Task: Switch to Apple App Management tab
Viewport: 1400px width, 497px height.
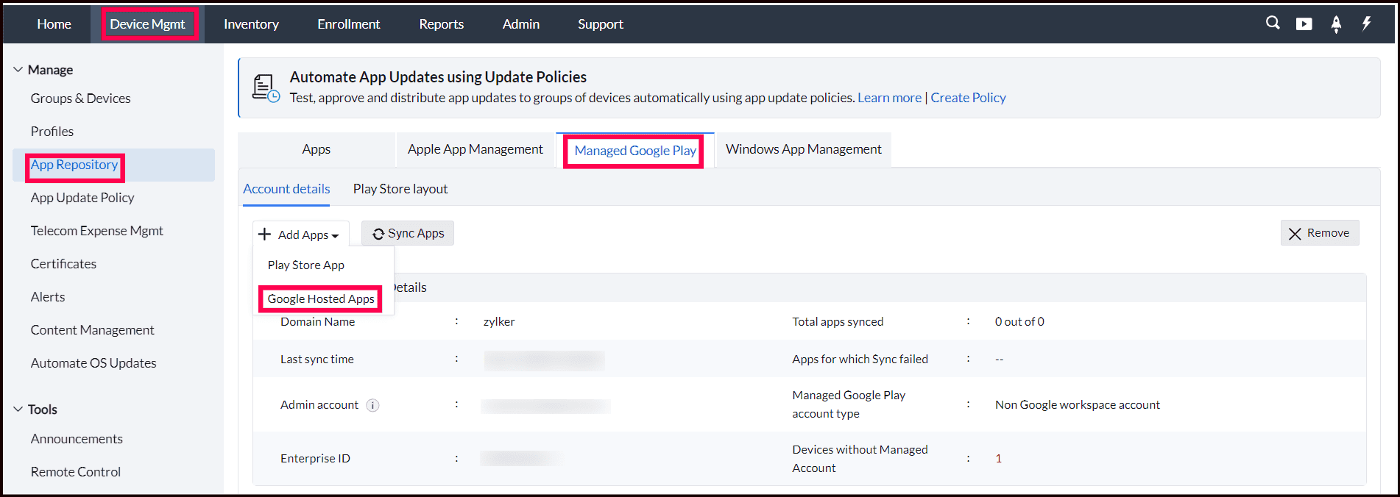Action: pos(475,149)
